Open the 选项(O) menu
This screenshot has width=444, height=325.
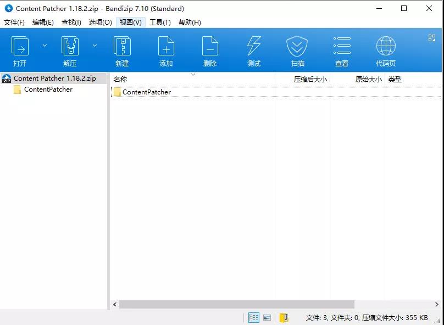[100, 23]
